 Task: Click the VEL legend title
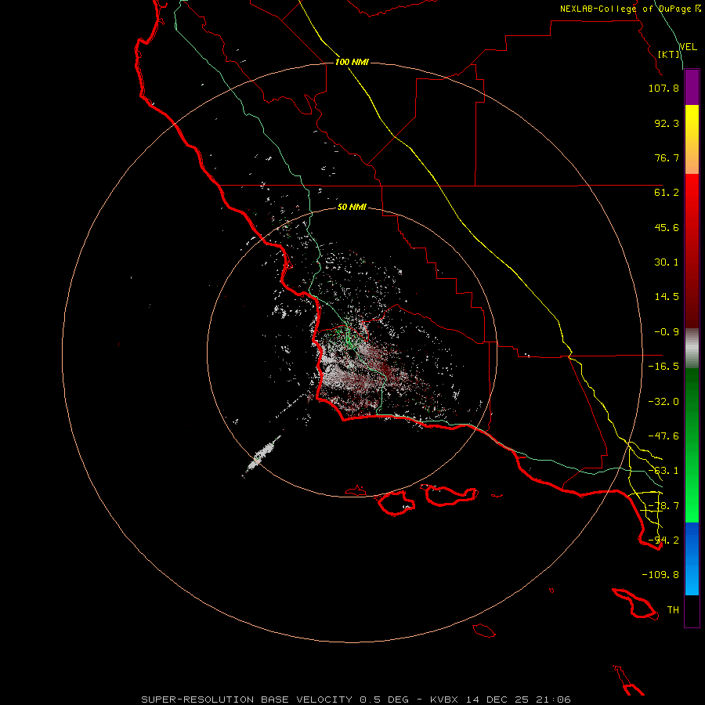pos(689,46)
